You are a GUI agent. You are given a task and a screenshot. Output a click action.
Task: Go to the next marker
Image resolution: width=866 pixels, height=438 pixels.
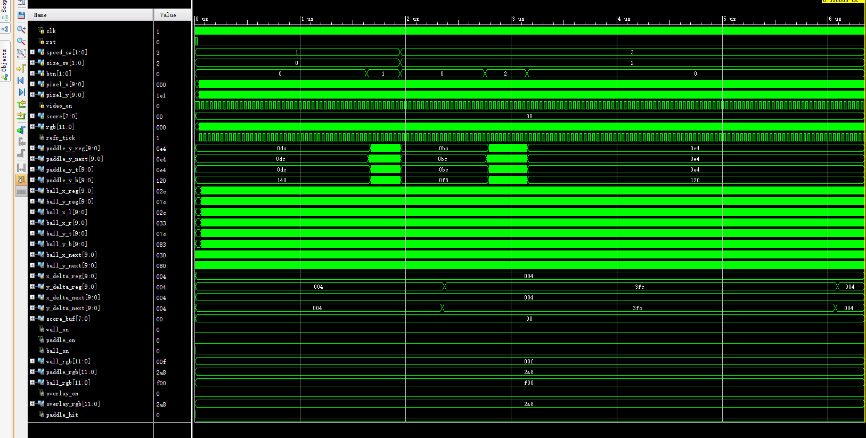pyautogui.click(x=21, y=154)
